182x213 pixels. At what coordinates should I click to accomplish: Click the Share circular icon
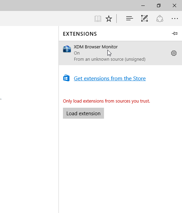(160, 19)
